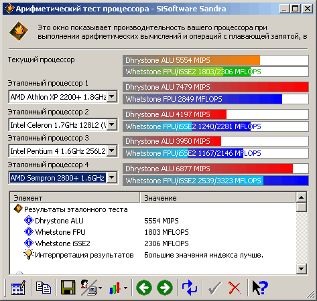Screen dimensions: 317x301
Task: Select the Dhrystone ALU list row
Action: coord(153,221)
